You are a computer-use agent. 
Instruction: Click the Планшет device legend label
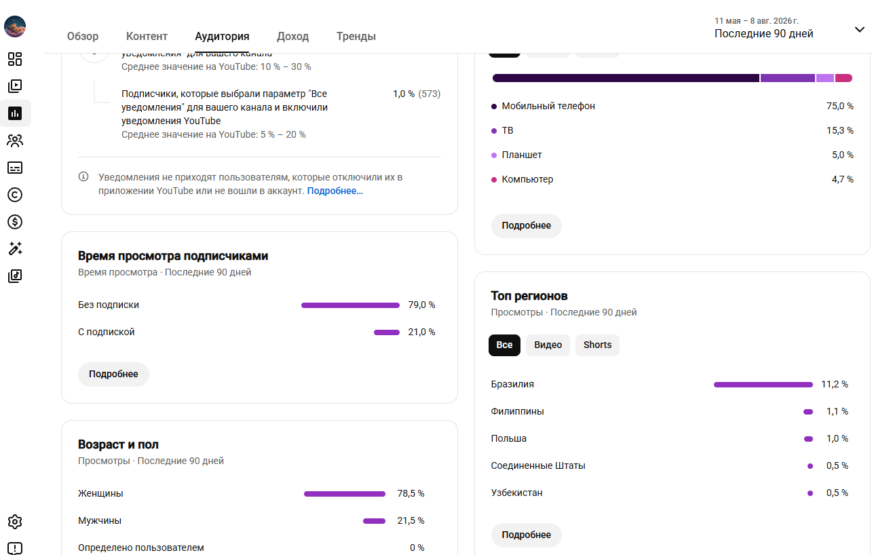(522, 155)
